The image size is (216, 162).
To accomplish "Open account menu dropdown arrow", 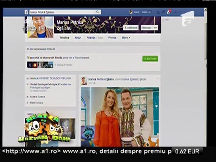I will [x=180, y=12].
